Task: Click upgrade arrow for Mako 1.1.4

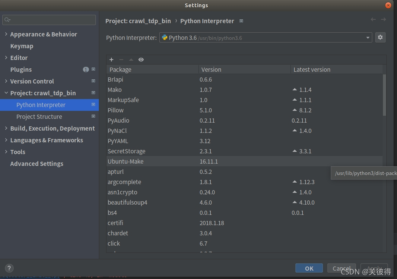Action: pyautogui.click(x=294, y=90)
